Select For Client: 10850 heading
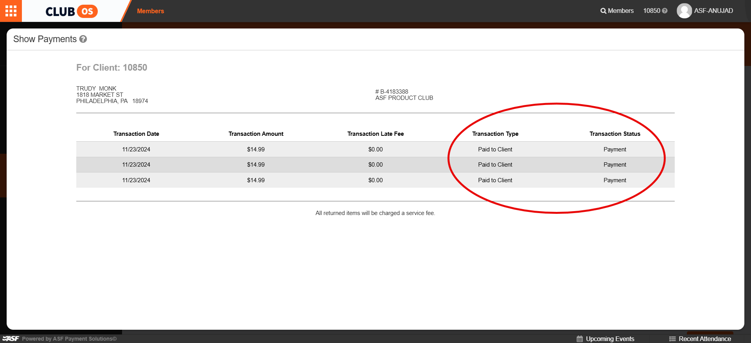 click(x=111, y=68)
